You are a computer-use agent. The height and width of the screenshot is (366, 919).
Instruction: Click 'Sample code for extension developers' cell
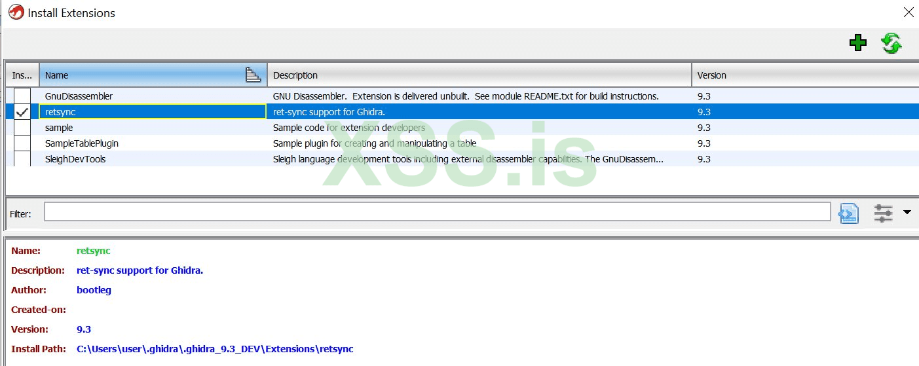(x=479, y=128)
